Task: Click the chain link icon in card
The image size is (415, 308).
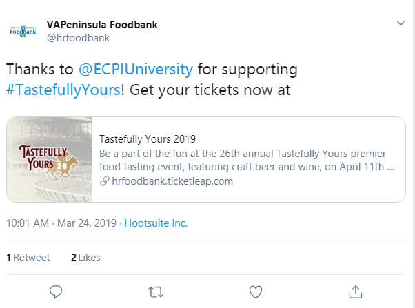Action: [x=105, y=181]
